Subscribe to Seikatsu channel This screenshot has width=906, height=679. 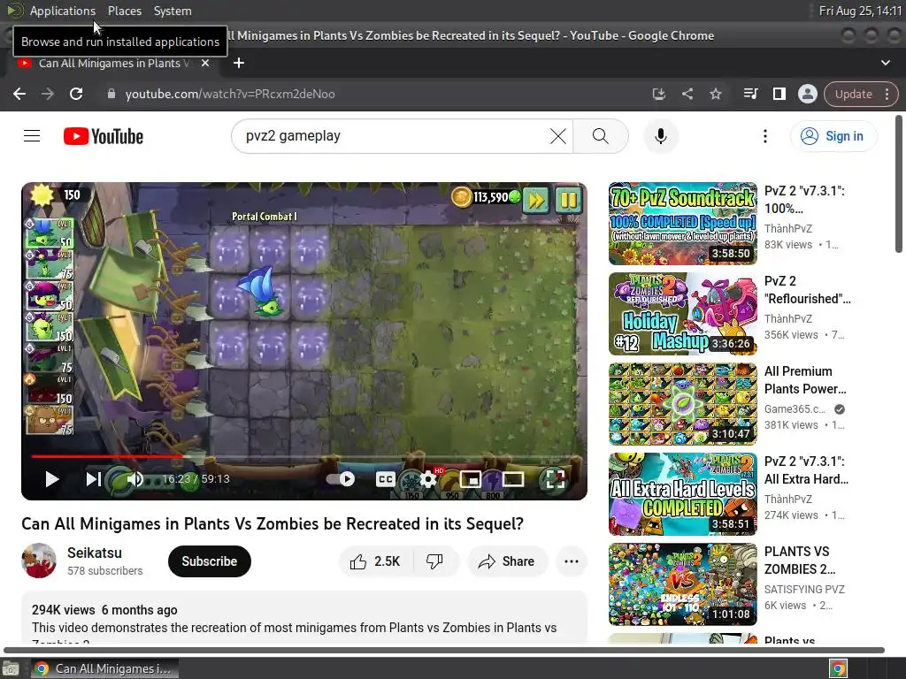coord(209,561)
